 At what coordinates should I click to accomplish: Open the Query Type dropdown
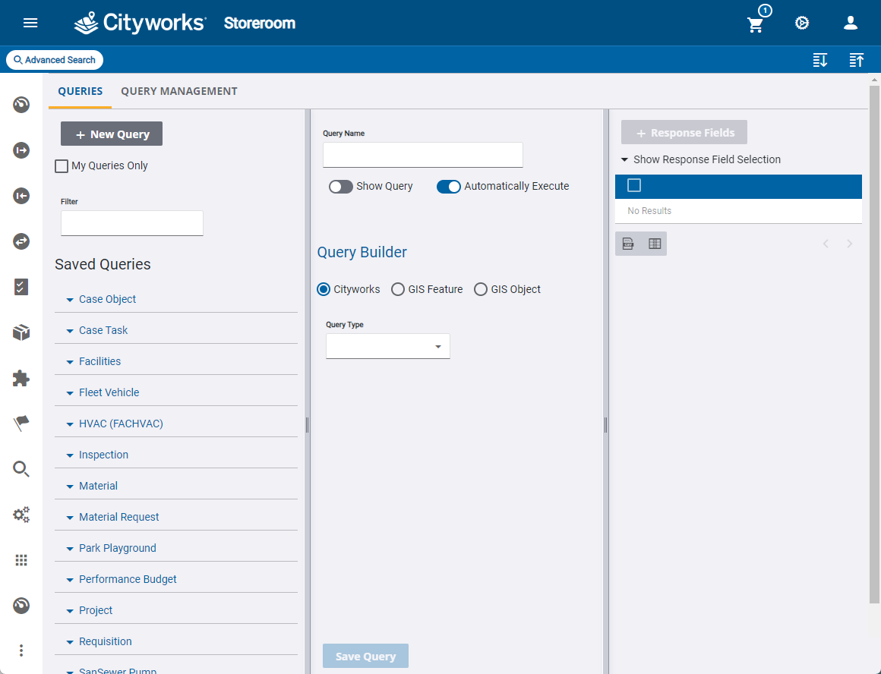(388, 347)
